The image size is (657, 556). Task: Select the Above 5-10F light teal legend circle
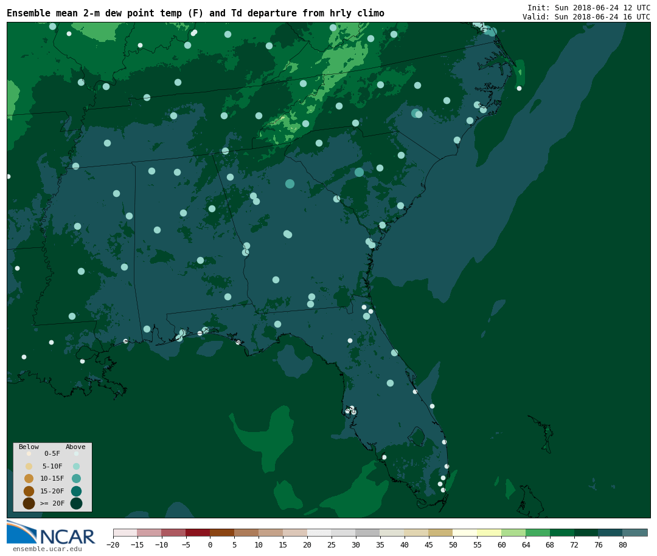(76, 467)
